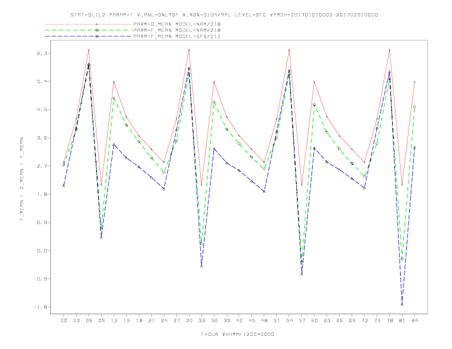Click y-axis tick label -0.9

(x=40, y=279)
